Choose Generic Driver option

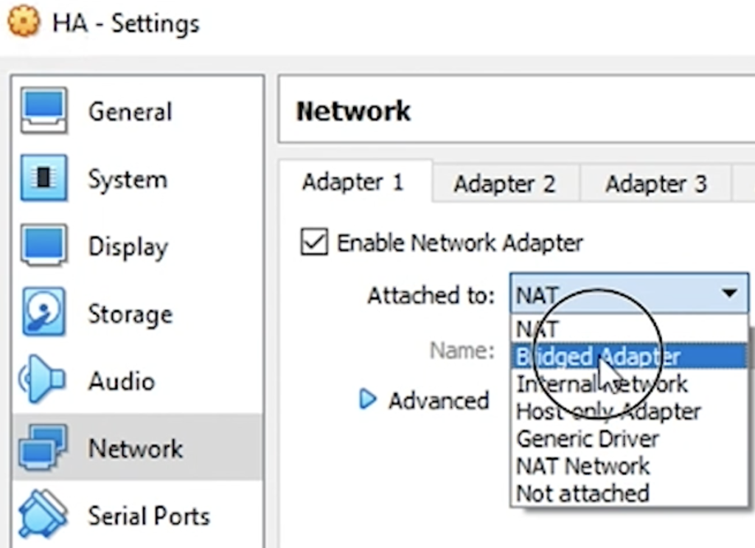click(629, 439)
